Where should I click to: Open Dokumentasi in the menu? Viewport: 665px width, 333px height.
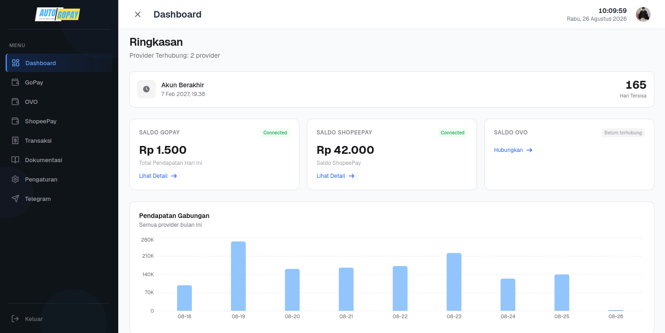(x=59, y=160)
